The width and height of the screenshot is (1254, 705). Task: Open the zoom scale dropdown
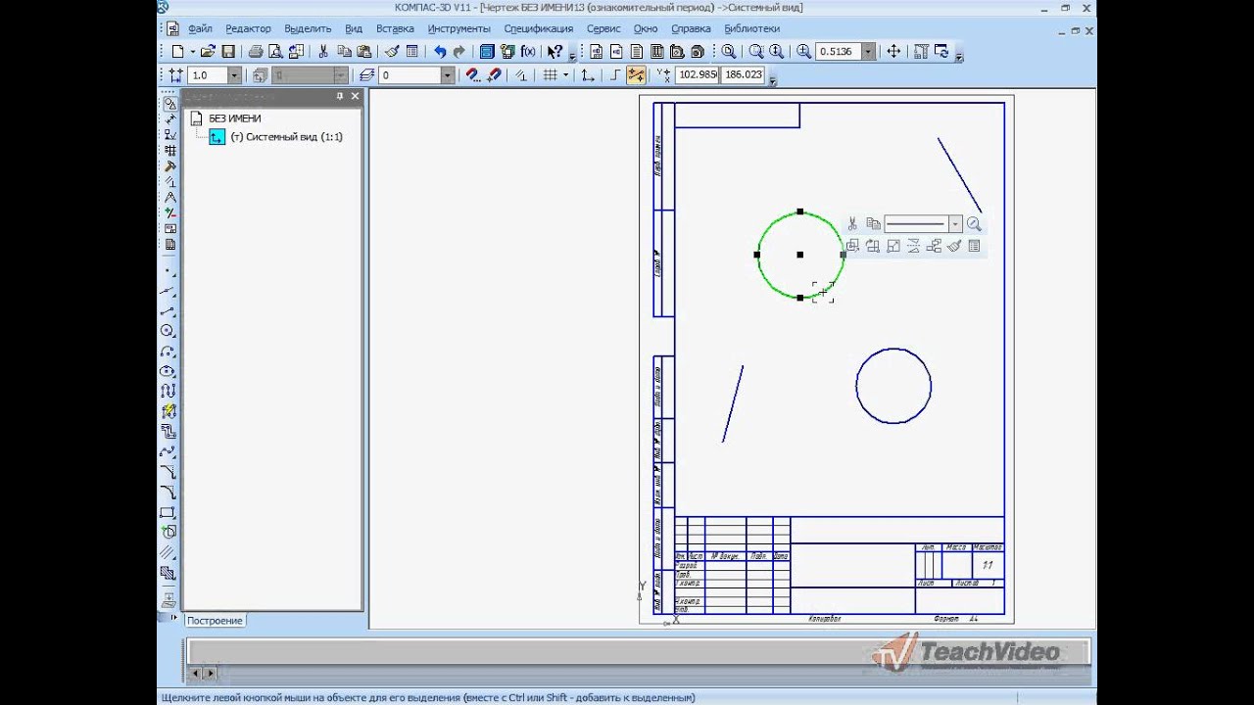(868, 52)
